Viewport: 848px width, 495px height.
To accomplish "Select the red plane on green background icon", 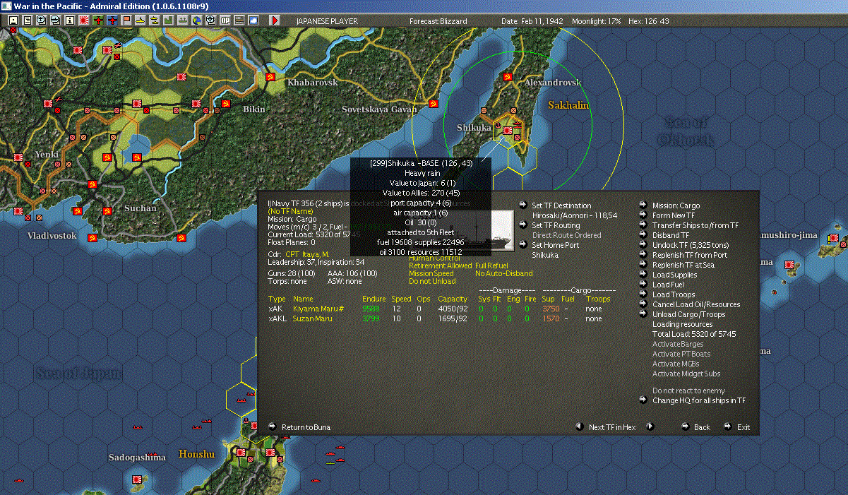I will click(98, 21).
